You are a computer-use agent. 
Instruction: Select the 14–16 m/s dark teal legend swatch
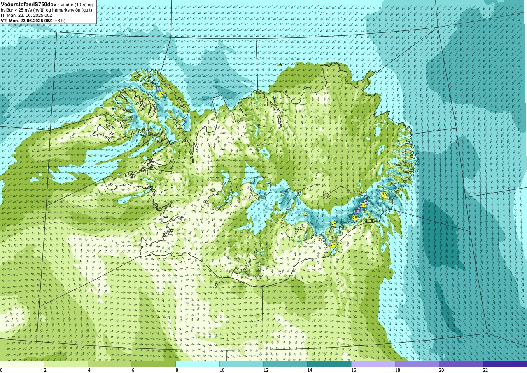[x=329, y=364]
